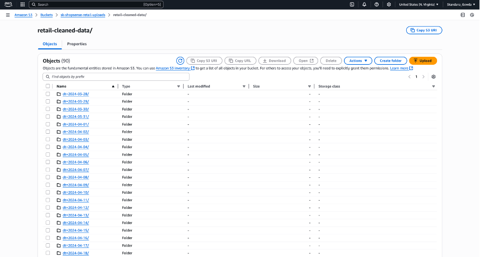Click the Upload button
The height and width of the screenshot is (257, 480).
coord(423,61)
